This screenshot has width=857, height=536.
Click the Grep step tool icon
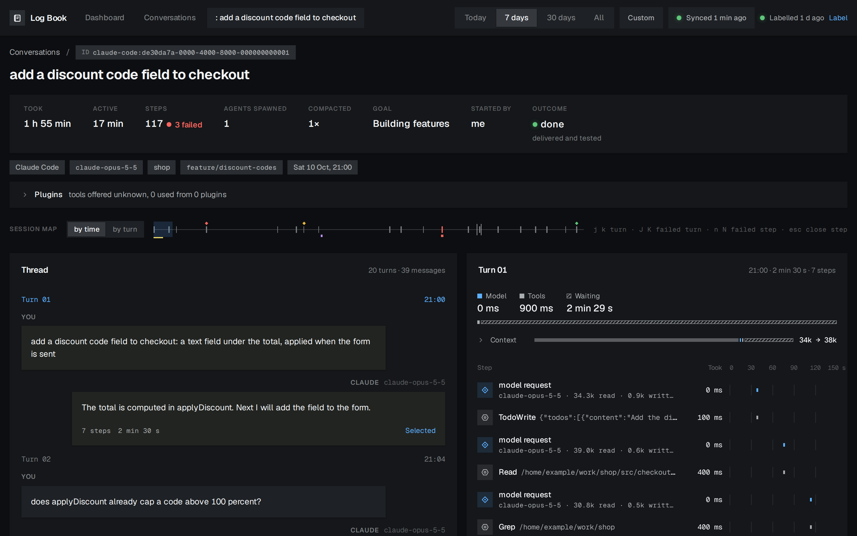[x=485, y=527]
